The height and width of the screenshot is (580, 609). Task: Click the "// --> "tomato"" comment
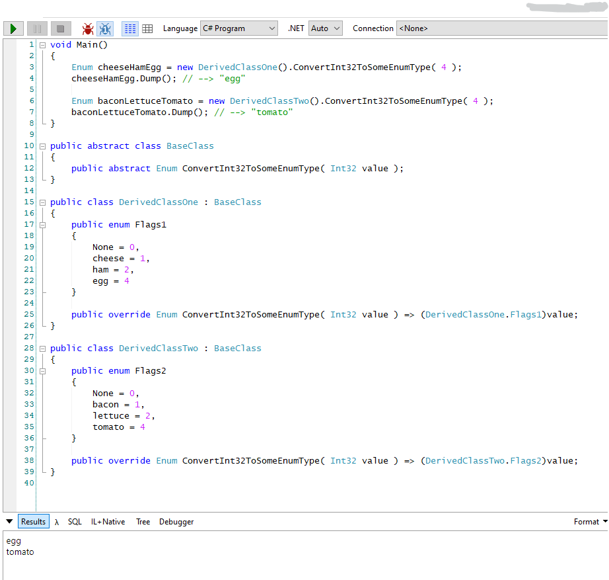253,112
